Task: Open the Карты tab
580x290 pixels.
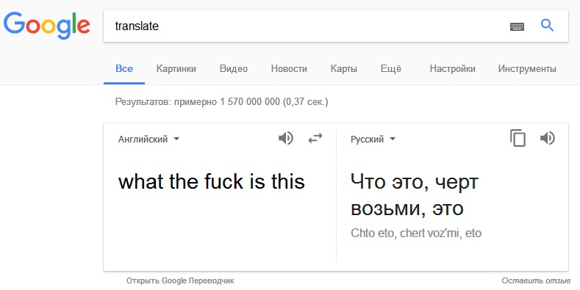Action: [x=343, y=69]
